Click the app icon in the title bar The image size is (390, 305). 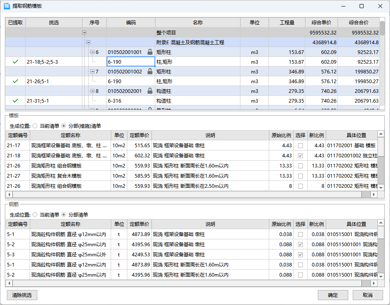pos(7,6)
